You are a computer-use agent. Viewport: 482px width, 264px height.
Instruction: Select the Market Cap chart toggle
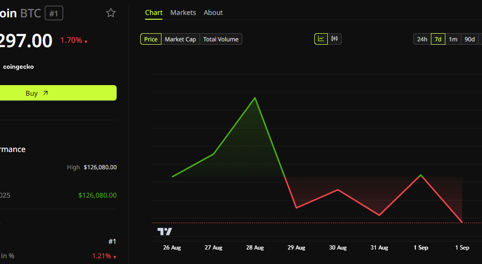click(x=180, y=39)
